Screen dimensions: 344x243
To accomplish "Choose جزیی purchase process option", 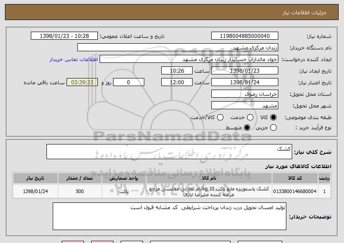I will [273, 128].
